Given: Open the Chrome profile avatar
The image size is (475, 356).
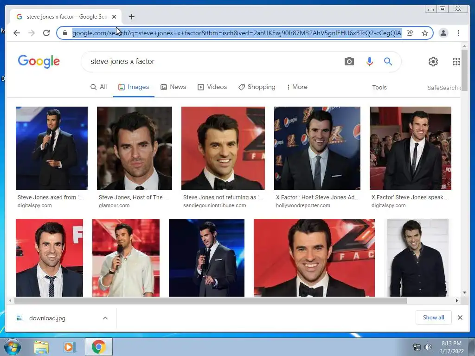Looking at the screenshot, I should (443, 33).
